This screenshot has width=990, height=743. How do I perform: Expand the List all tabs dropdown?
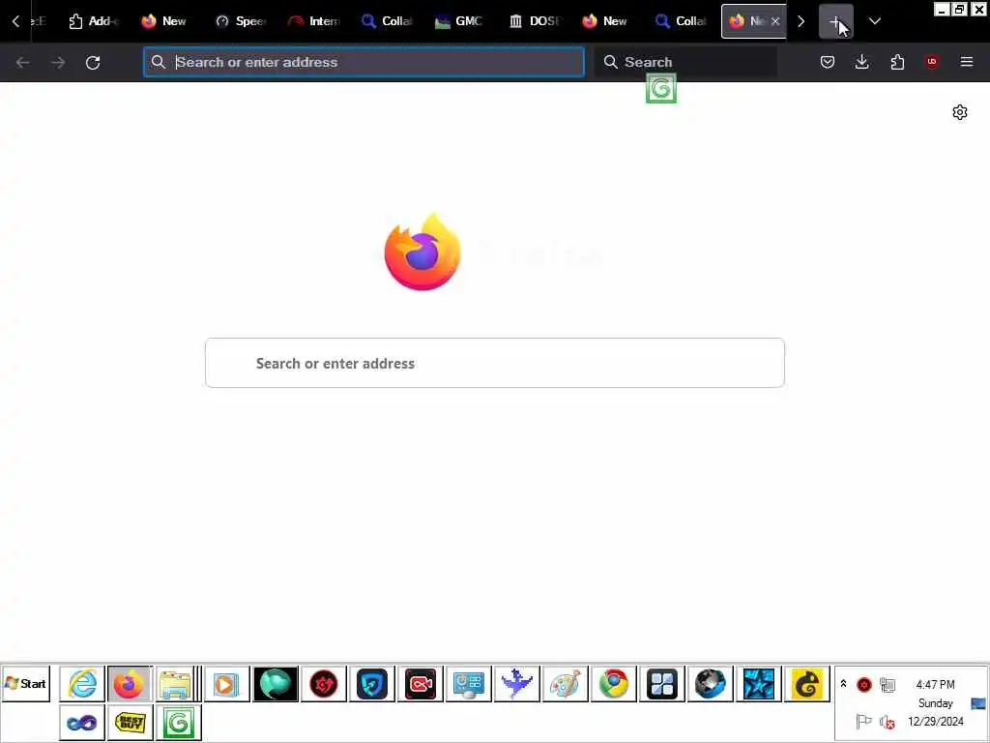coord(874,21)
